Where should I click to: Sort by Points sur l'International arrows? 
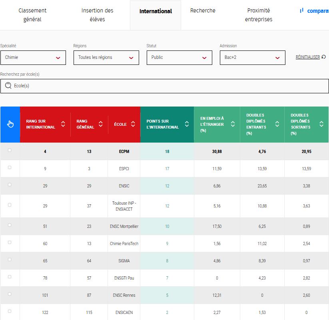coord(187,124)
